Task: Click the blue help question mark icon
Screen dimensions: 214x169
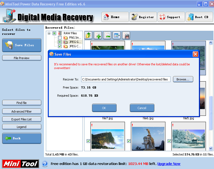Action: (45, 164)
